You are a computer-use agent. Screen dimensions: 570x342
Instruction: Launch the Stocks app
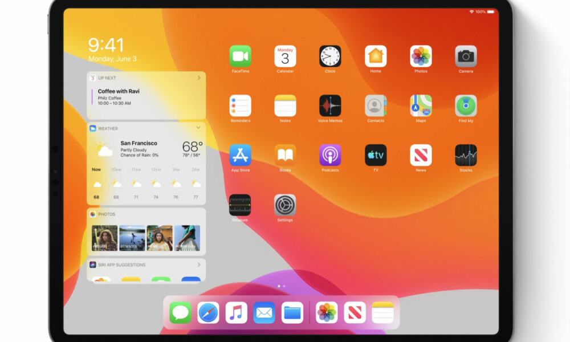pyautogui.click(x=466, y=155)
